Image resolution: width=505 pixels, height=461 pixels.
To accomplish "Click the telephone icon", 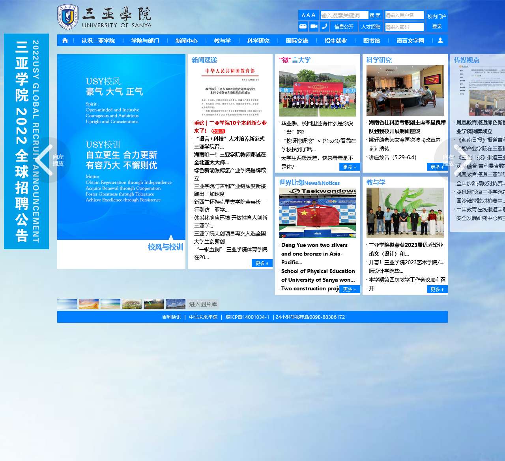I will point(324,26).
